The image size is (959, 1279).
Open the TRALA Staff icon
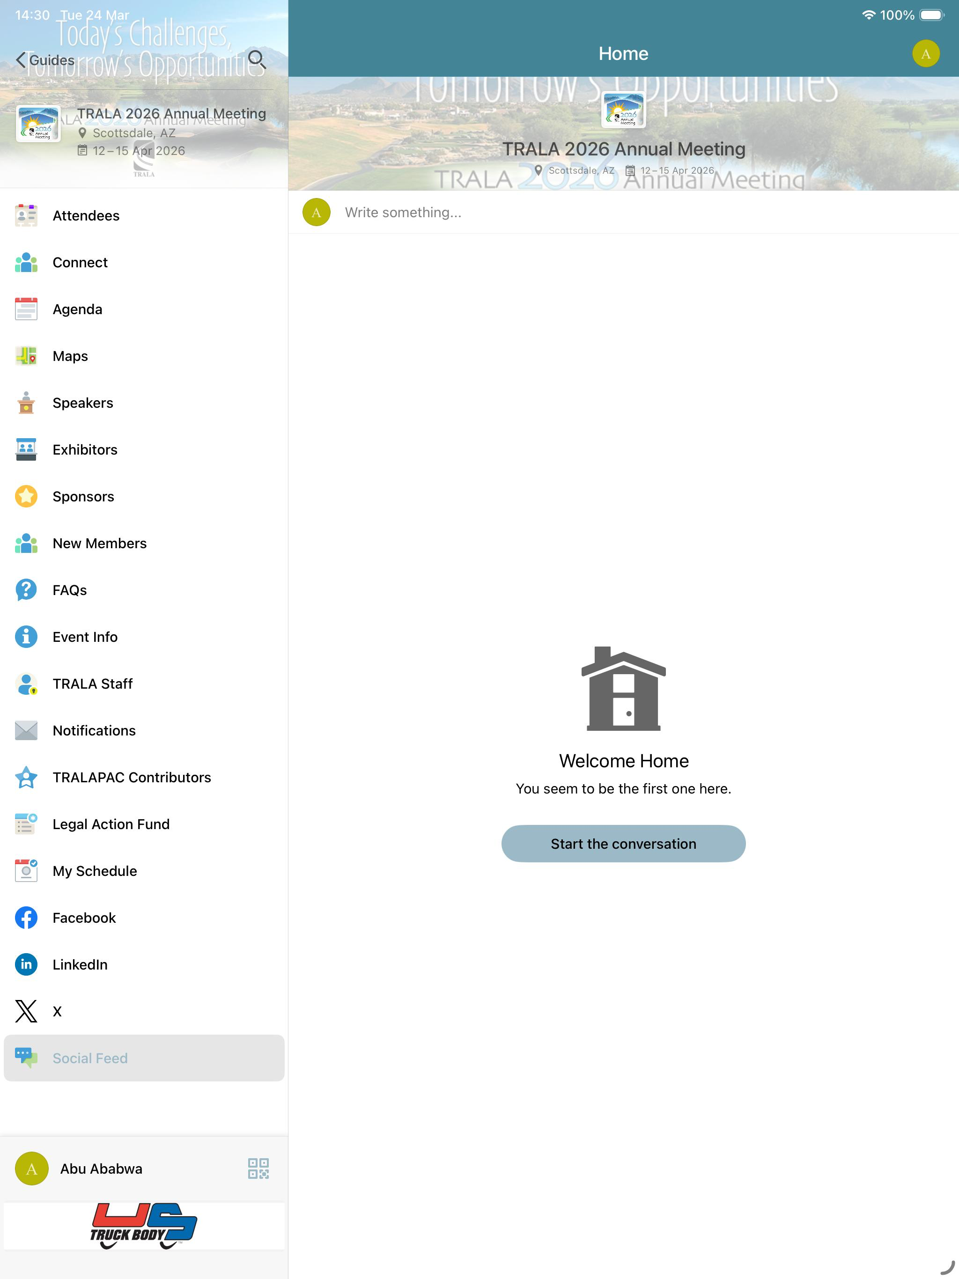[26, 684]
